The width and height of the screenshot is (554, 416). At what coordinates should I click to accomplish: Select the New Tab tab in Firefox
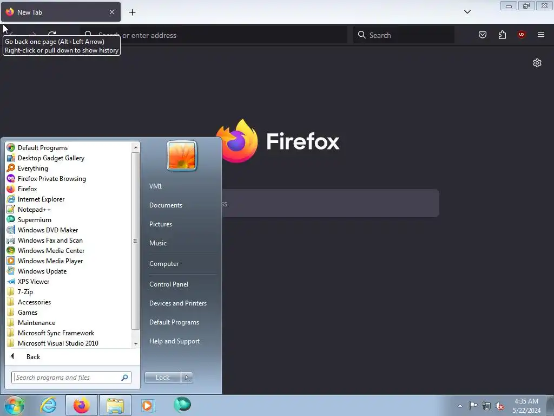point(61,12)
